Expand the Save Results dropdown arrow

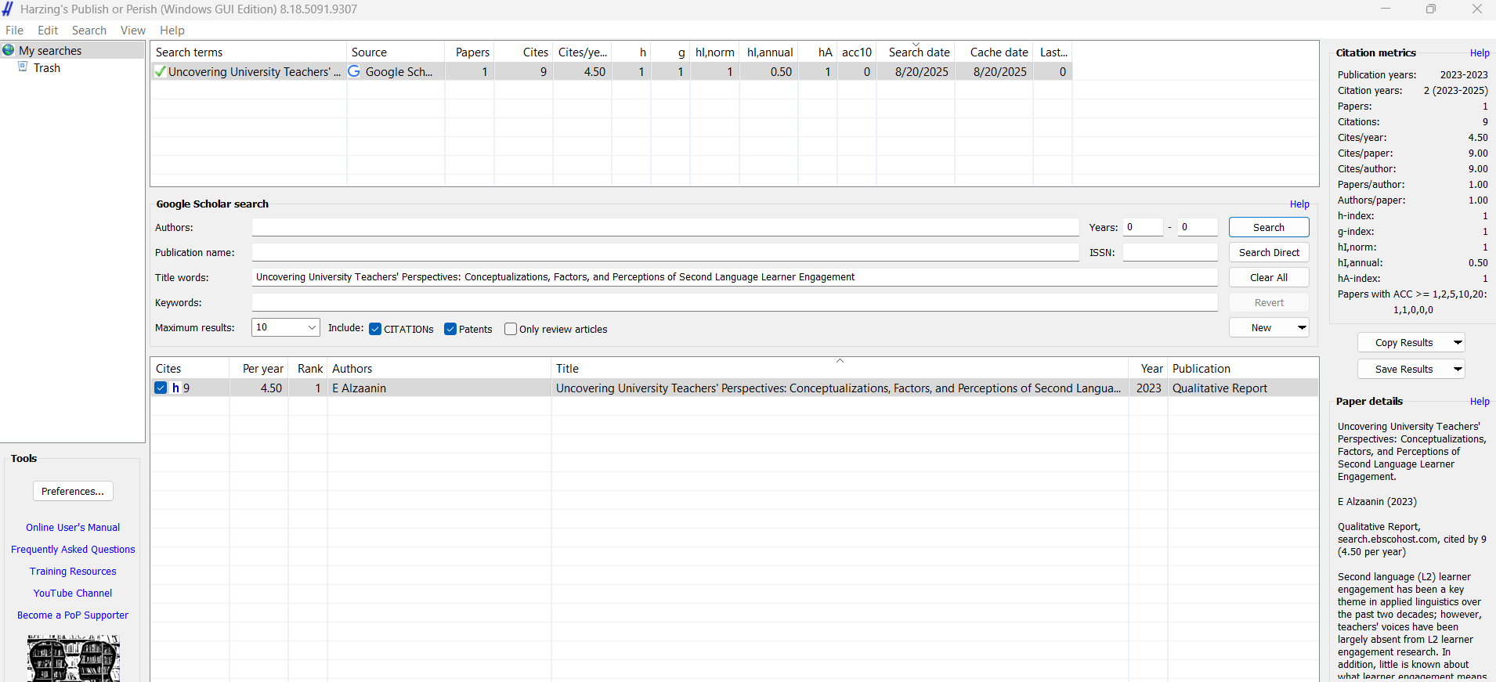point(1457,370)
